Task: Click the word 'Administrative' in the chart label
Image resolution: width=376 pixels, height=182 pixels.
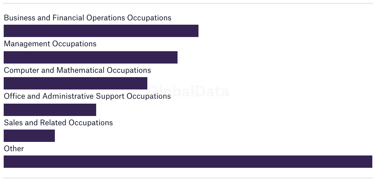Action: [x=68, y=96]
